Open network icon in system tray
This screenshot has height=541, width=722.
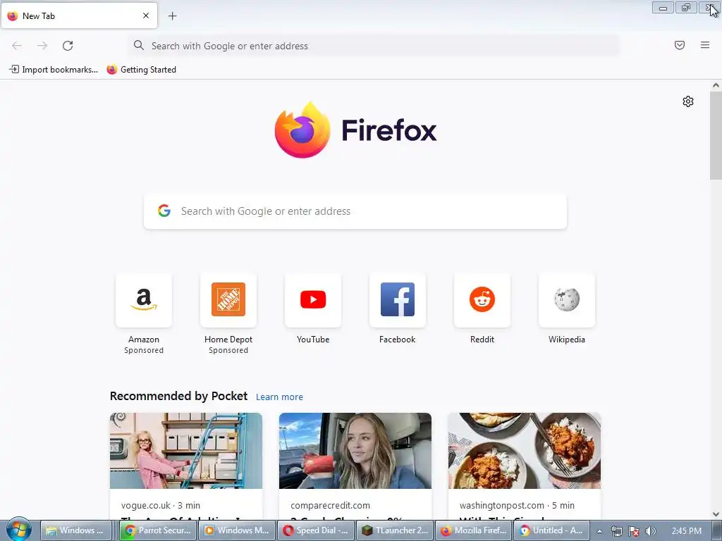(x=616, y=531)
